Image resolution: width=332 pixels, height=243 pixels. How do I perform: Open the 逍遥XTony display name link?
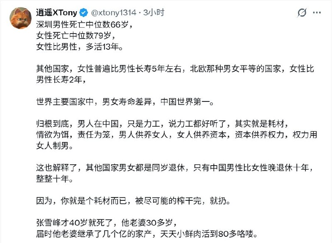(56, 12)
